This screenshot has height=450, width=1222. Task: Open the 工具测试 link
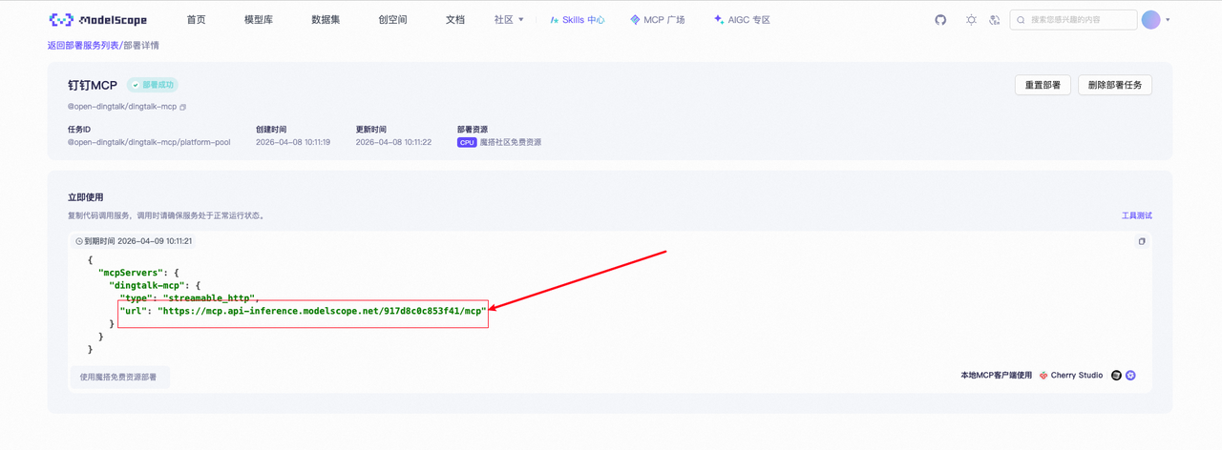click(x=1136, y=215)
